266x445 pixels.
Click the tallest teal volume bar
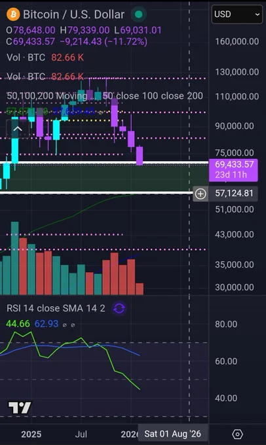pyautogui.click(x=15, y=258)
